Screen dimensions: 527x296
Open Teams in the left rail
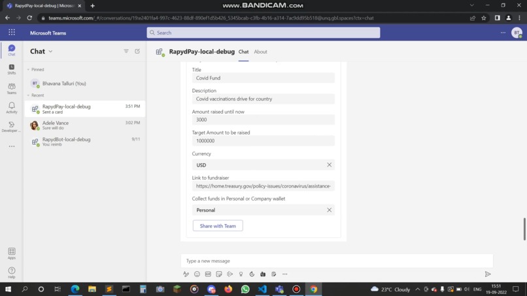[11, 89]
